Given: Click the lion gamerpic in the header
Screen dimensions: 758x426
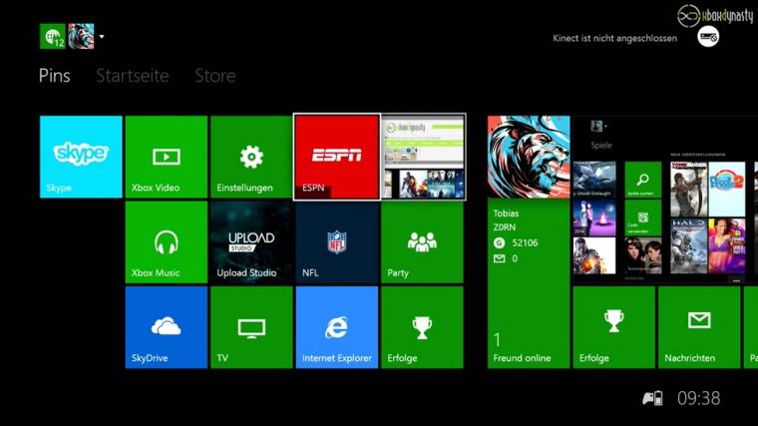Looking at the screenshot, I should (x=81, y=36).
